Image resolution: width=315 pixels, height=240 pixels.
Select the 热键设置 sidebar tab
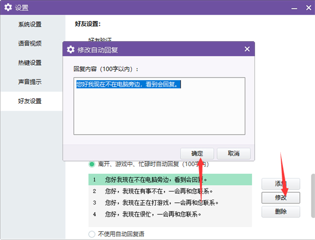click(30, 63)
